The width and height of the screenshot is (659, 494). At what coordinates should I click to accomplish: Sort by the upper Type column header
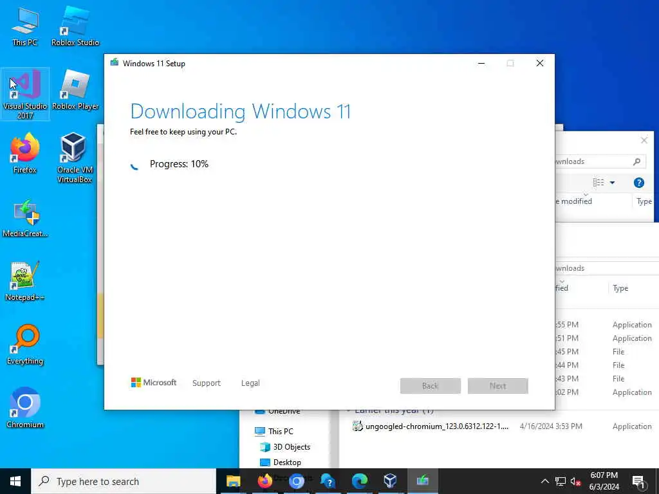(x=644, y=201)
